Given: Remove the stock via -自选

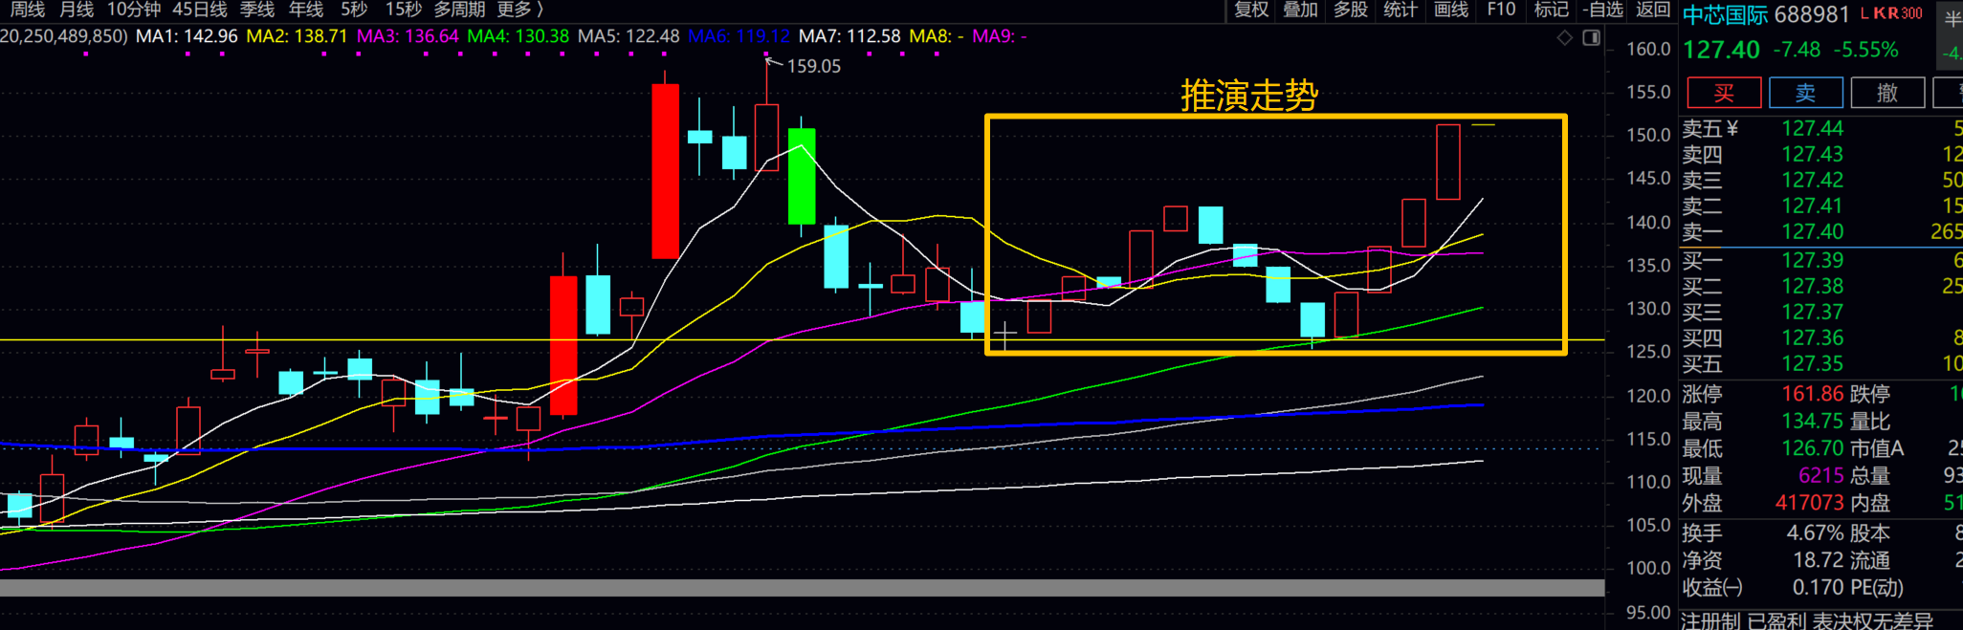Looking at the screenshot, I should [1603, 10].
